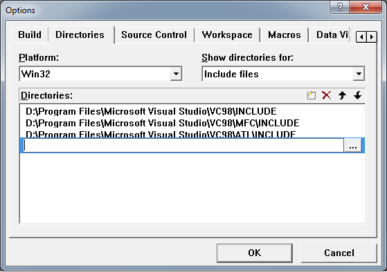Move the selected directory down with the arrow

pyautogui.click(x=357, y=95)
